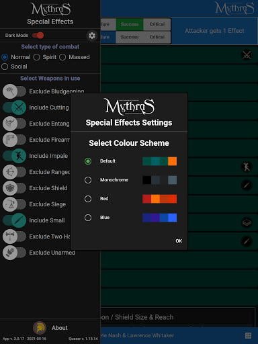Select Social combat type
Viewport: 258px width, 344px height.
(5, 67)
